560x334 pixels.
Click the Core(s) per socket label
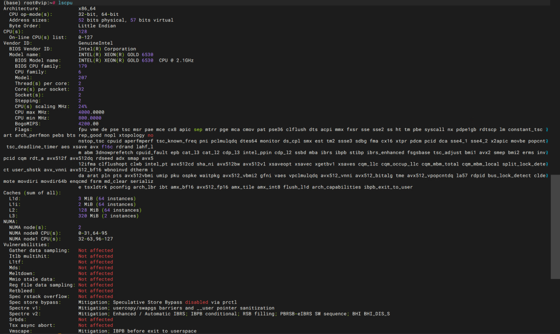pos(42,88)
